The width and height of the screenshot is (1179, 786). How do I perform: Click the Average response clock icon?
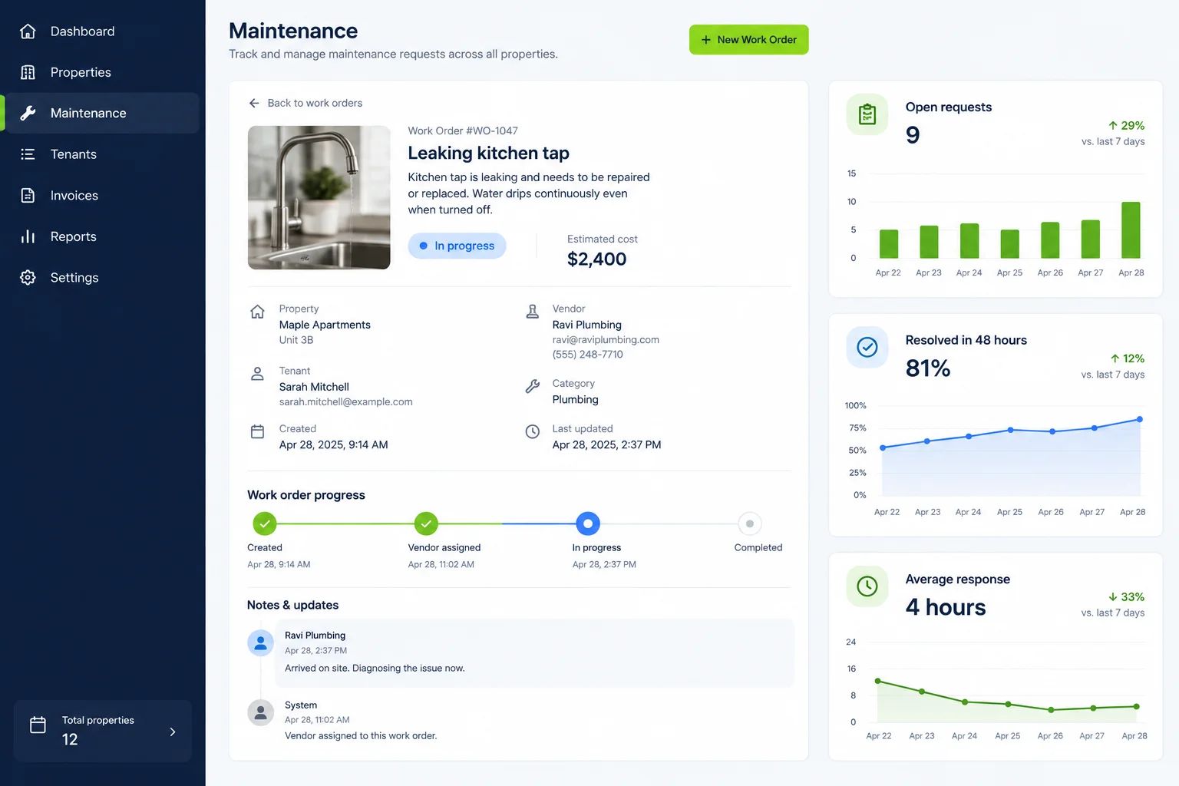pyautogui.click(x=867, y=586)
